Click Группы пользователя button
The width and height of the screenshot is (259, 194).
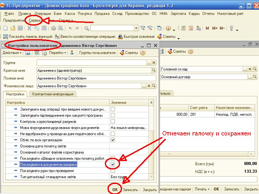[97, 53]
